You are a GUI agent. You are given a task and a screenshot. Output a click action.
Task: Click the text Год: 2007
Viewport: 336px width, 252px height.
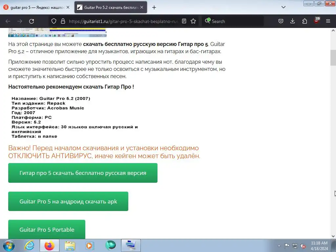[x=23, y=113]
